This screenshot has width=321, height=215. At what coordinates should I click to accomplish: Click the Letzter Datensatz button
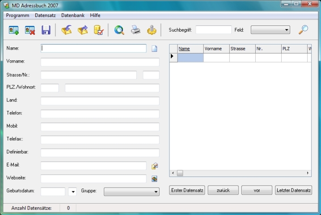[293, 190]
